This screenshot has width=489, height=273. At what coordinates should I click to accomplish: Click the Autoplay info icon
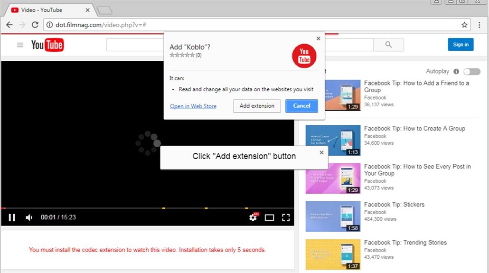pyautogui.click(x=456, y=71)
